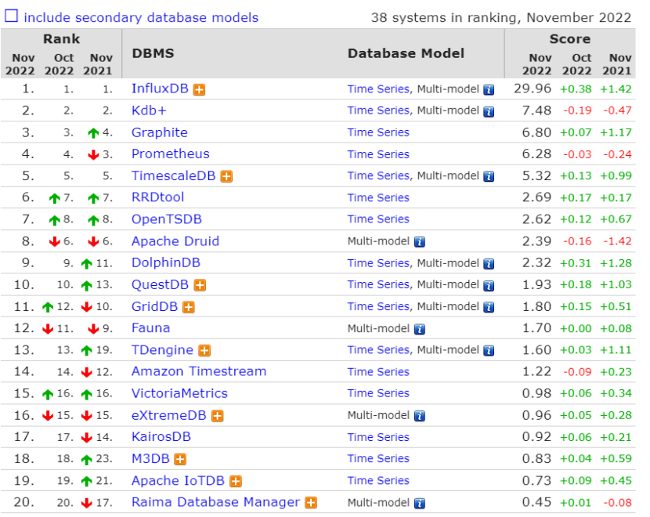Image resolution: width=650 pixels, height=517 pixels.
Task: Click the orange plus icon beside Raima Database Manager
Action: 311,503
